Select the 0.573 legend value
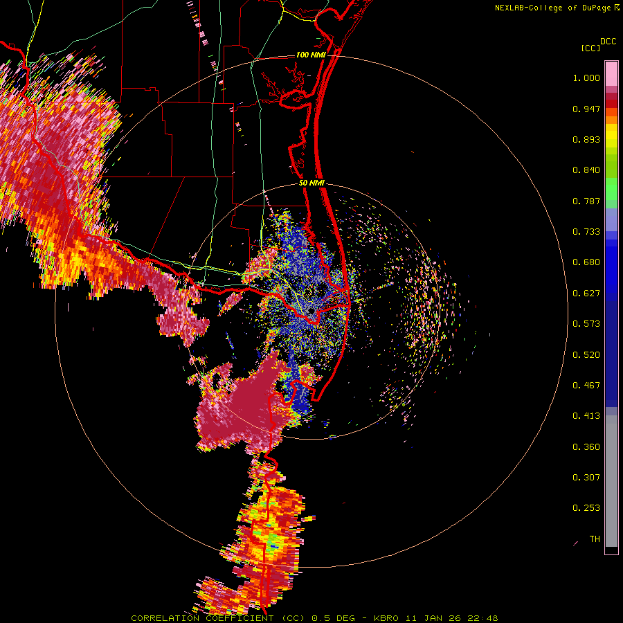 click(586, 324)
